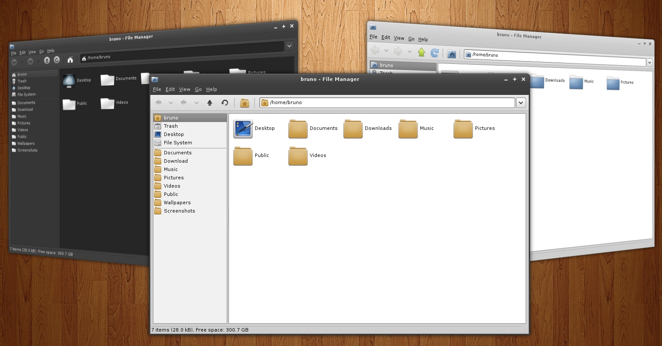Screen dimensions: 662x346
Task: Go forward in front File Manager window
Action: point(184,102)
